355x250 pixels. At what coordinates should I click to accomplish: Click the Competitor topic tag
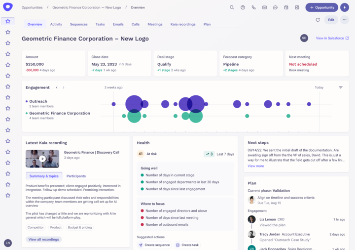35,227
